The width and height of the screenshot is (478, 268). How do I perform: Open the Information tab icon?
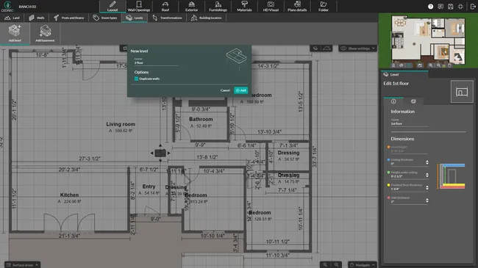[393, 101]
